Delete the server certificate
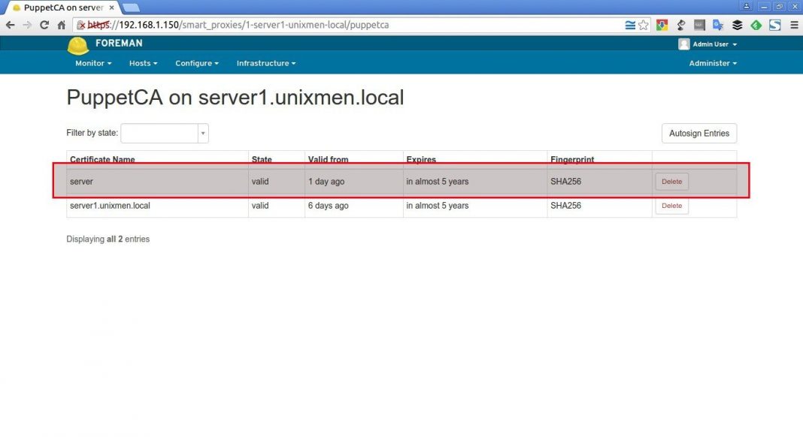 coord(671,181)
